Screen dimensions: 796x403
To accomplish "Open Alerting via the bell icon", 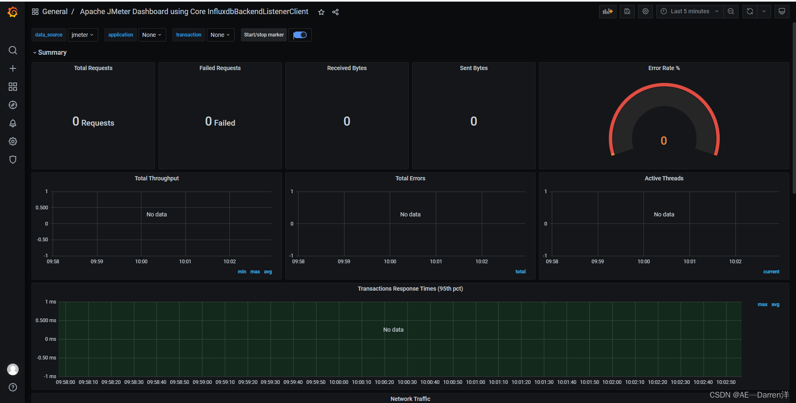I will (13, 123).
